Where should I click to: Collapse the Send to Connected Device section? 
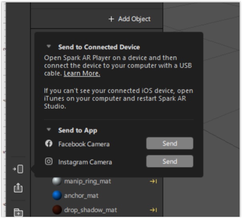tap(49, 46)
